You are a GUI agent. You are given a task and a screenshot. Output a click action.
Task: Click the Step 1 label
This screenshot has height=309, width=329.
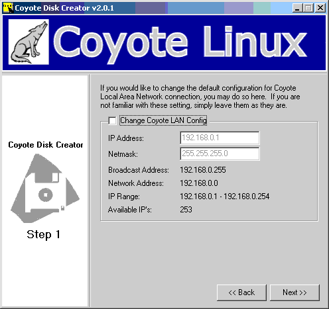coord(44,235)
